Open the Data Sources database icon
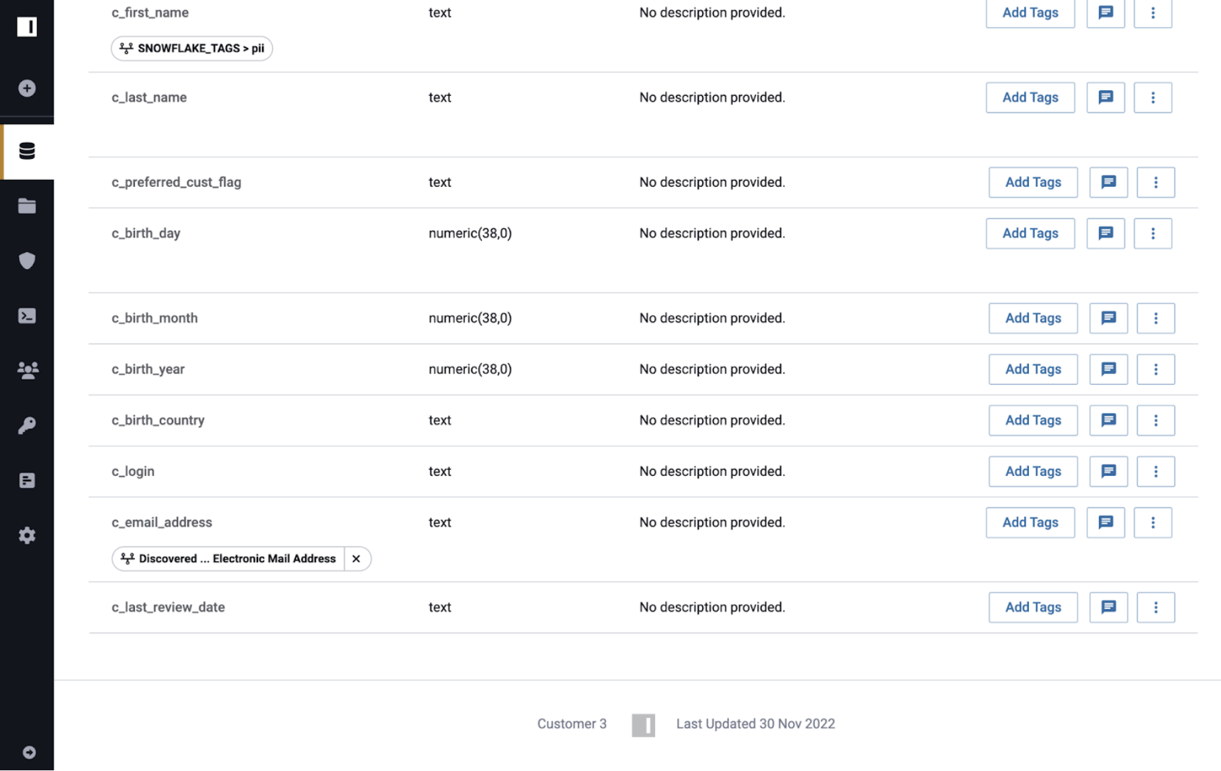Screen dimensions: 1221x771 27,151
